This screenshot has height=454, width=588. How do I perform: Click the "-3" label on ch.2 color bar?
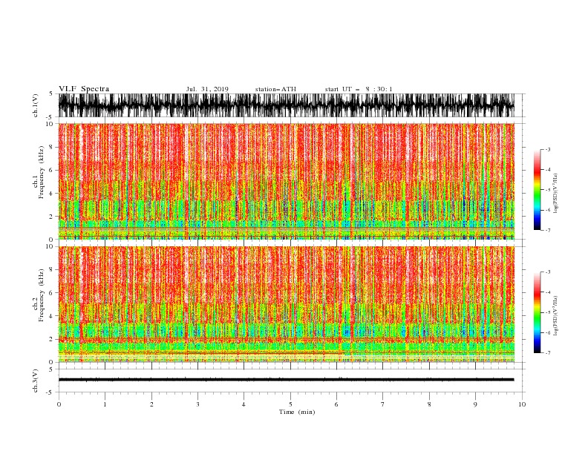click(547, 272)
